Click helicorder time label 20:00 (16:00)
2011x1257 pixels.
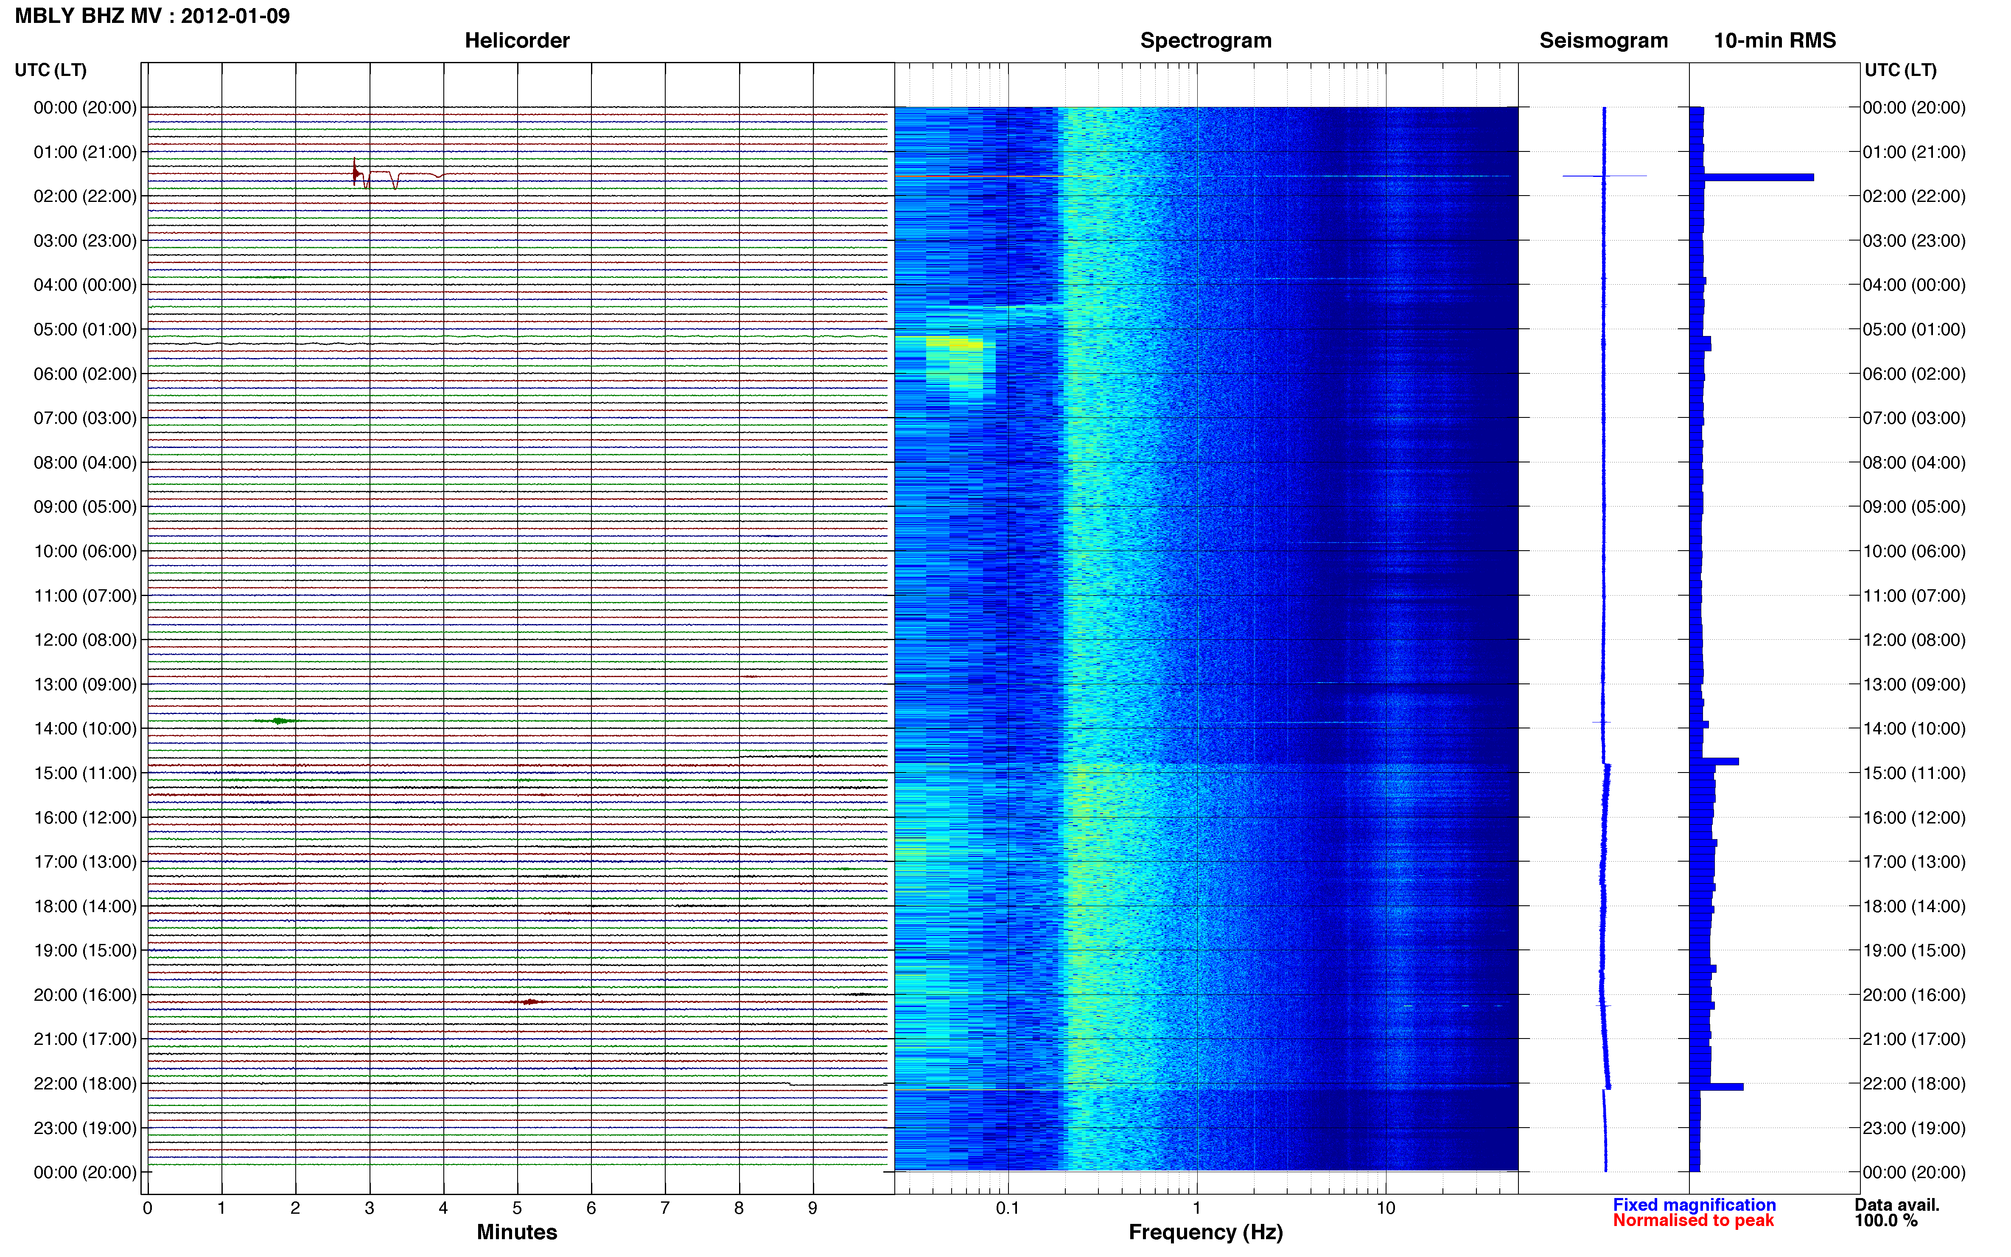point(85,995)
